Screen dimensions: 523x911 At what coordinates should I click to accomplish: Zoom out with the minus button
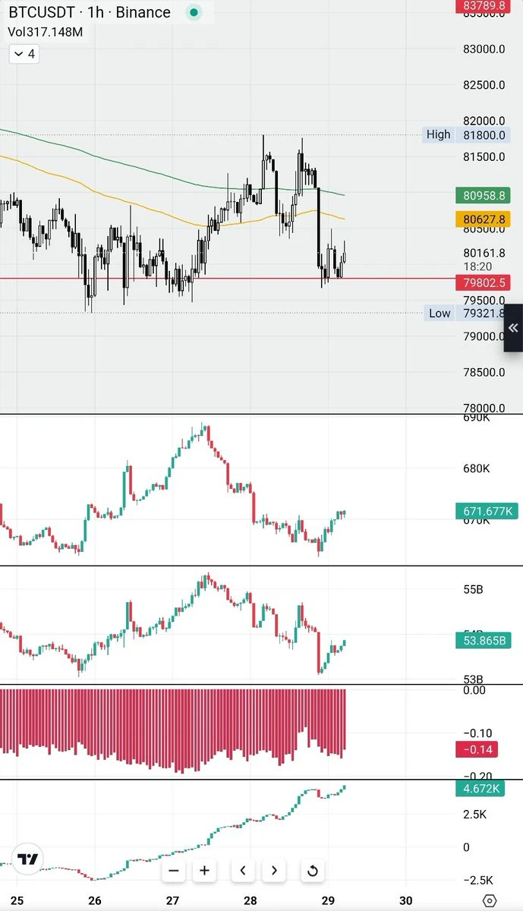tap(174, 870)
